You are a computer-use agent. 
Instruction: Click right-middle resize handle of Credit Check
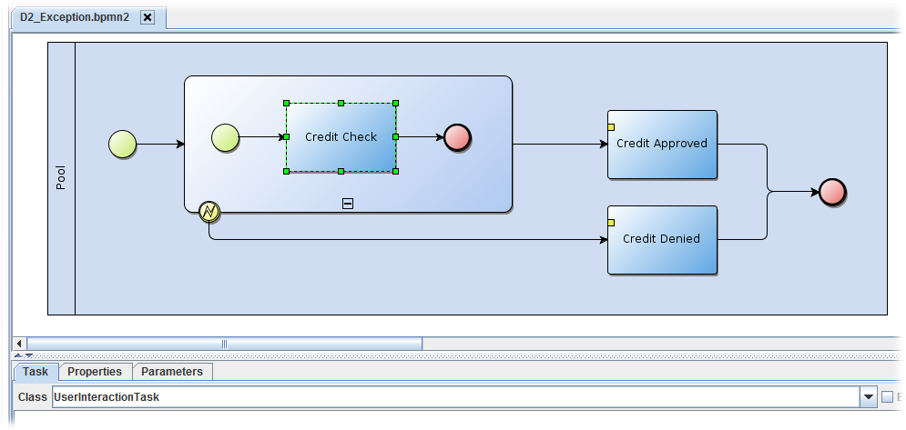[396, 137]
